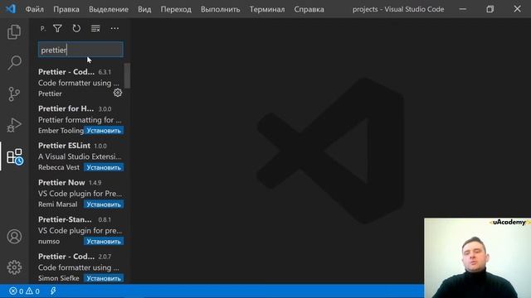Image resolution: width=531 pixels, height=298 pixels.
Task: Select the Prettier-Stan... 0.8.1 entry
Action: 80,230
